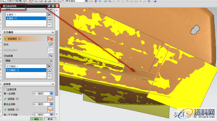The height and width of the screenshot is (121, 217).
Task: Remove the selected primary curve with X
Action: coord(50,14)
